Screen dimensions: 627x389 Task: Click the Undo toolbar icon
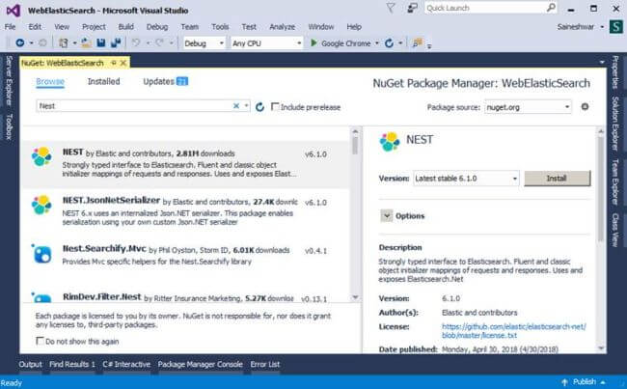click(136, 42)
